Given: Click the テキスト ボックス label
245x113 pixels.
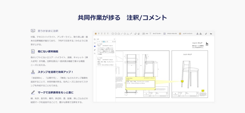Looking at the screenshot, I should click(x=172, y=34).
